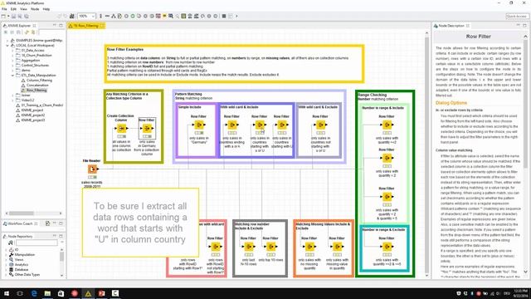Click the Execute all nodes green icon
This screenshot has height=299, width=531.
[133, 16]
